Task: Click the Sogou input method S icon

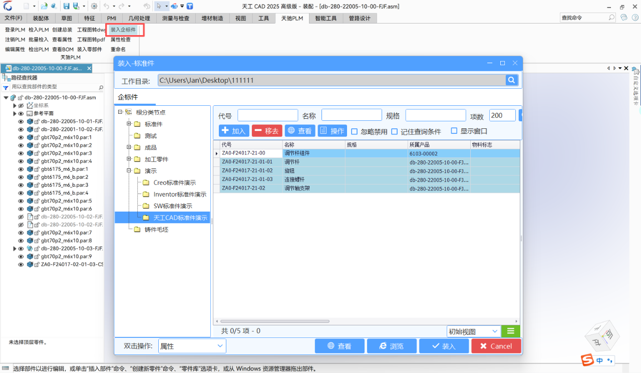Action: coord(586,360)
